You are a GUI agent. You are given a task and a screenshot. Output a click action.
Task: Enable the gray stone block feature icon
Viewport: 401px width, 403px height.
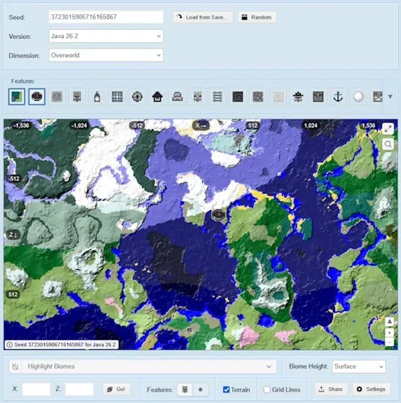point(57,97)
